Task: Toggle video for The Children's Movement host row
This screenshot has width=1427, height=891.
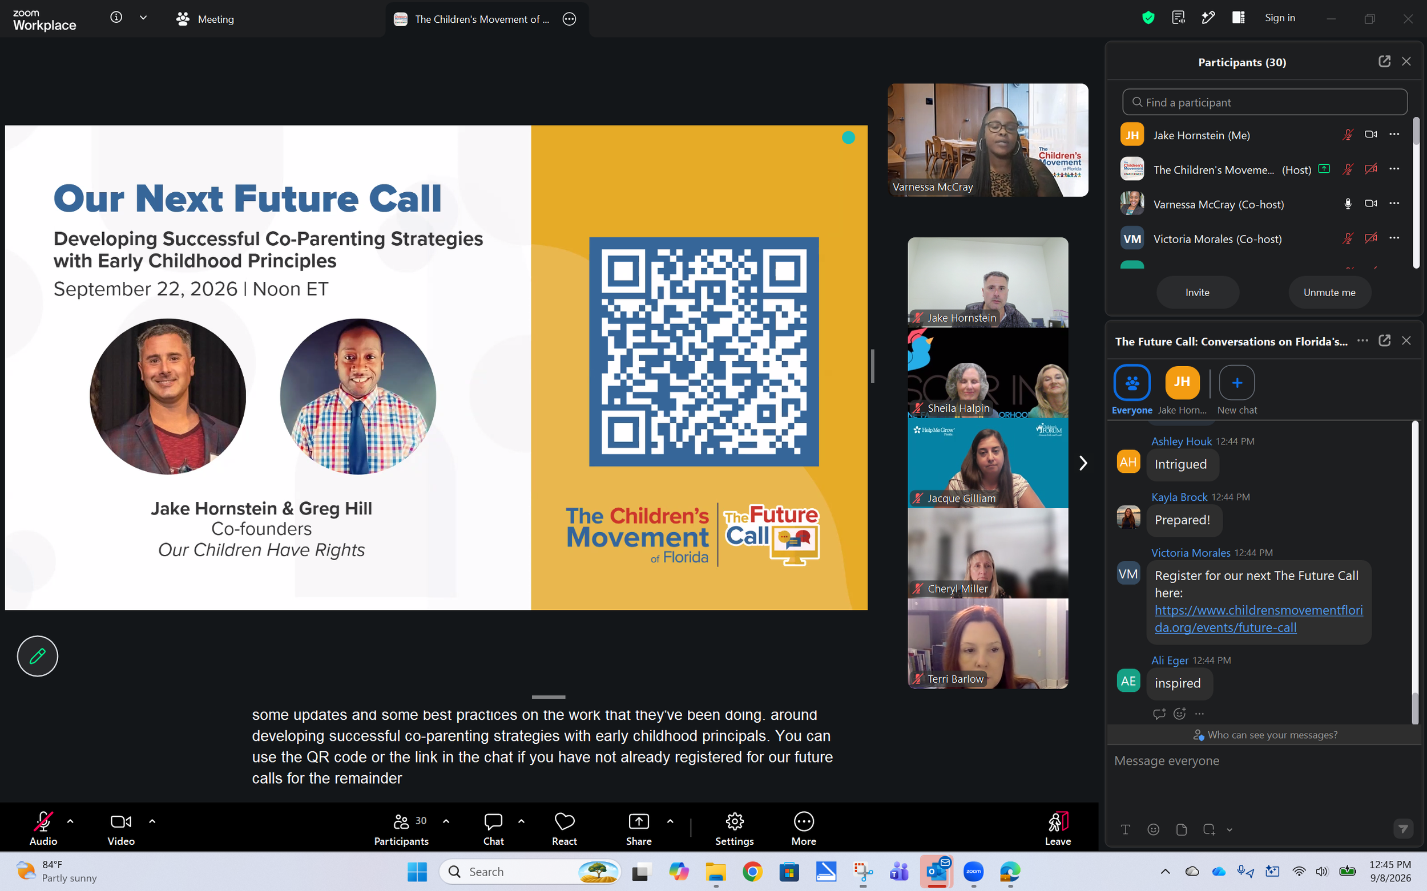Action: pyautogui.click(x=1371, y=169)
